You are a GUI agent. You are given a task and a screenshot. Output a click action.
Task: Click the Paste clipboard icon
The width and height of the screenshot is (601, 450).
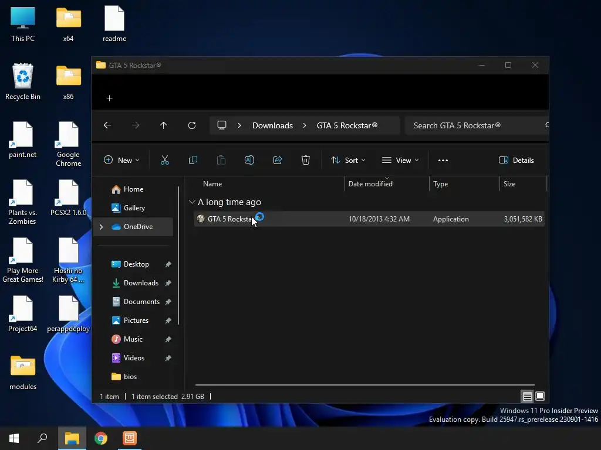coord(221,161)
